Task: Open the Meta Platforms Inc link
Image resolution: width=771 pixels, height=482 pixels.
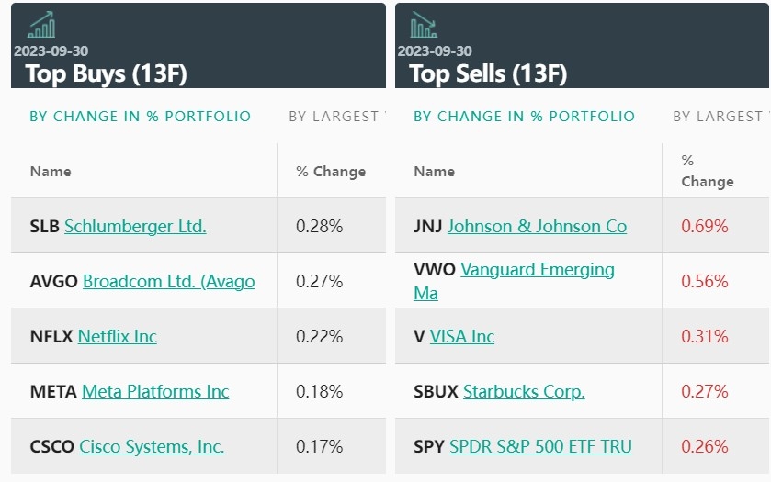Action: [x=155, y=391]
